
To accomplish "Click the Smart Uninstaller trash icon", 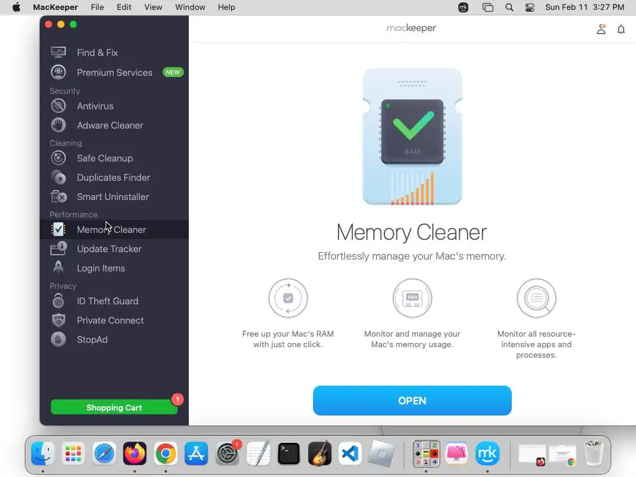I will point(58,197).
